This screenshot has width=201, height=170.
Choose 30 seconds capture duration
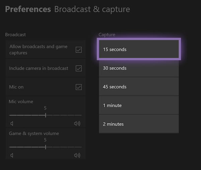tap(139, 68)
